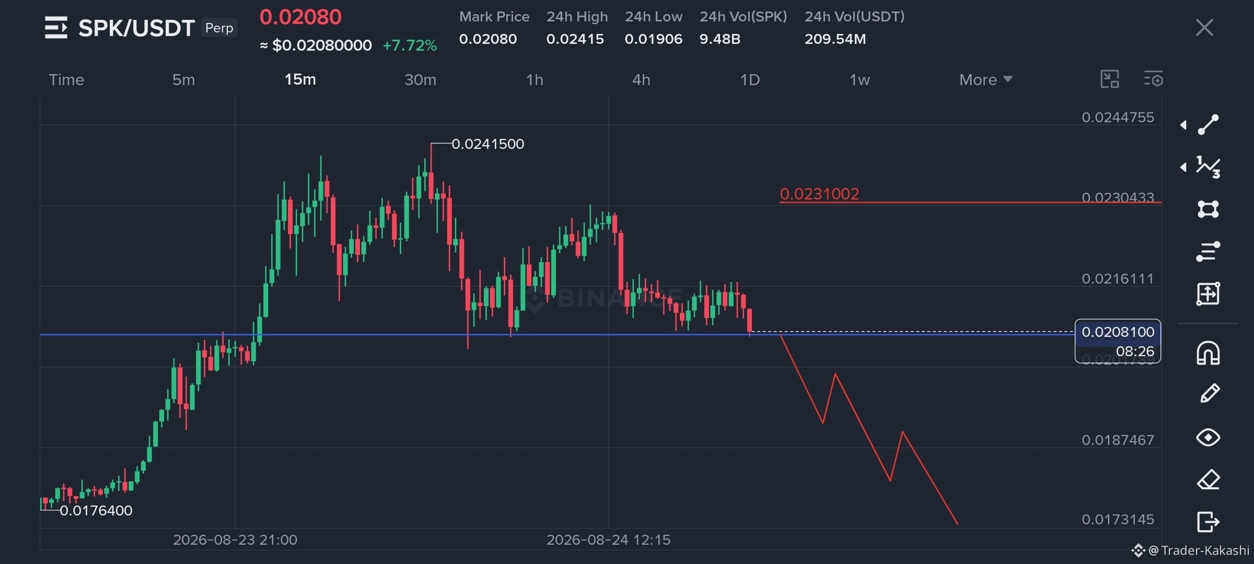Image resolution: width=1254 pixels, height=564 pixels.
Task: Click the 0.0173145 price axis label
Action: click(x=1118, y=519)
